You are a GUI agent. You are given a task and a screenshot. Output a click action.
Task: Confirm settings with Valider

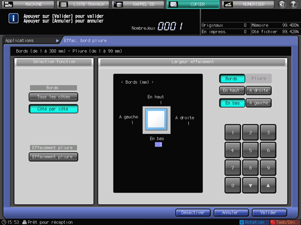(x=270, y=213)
